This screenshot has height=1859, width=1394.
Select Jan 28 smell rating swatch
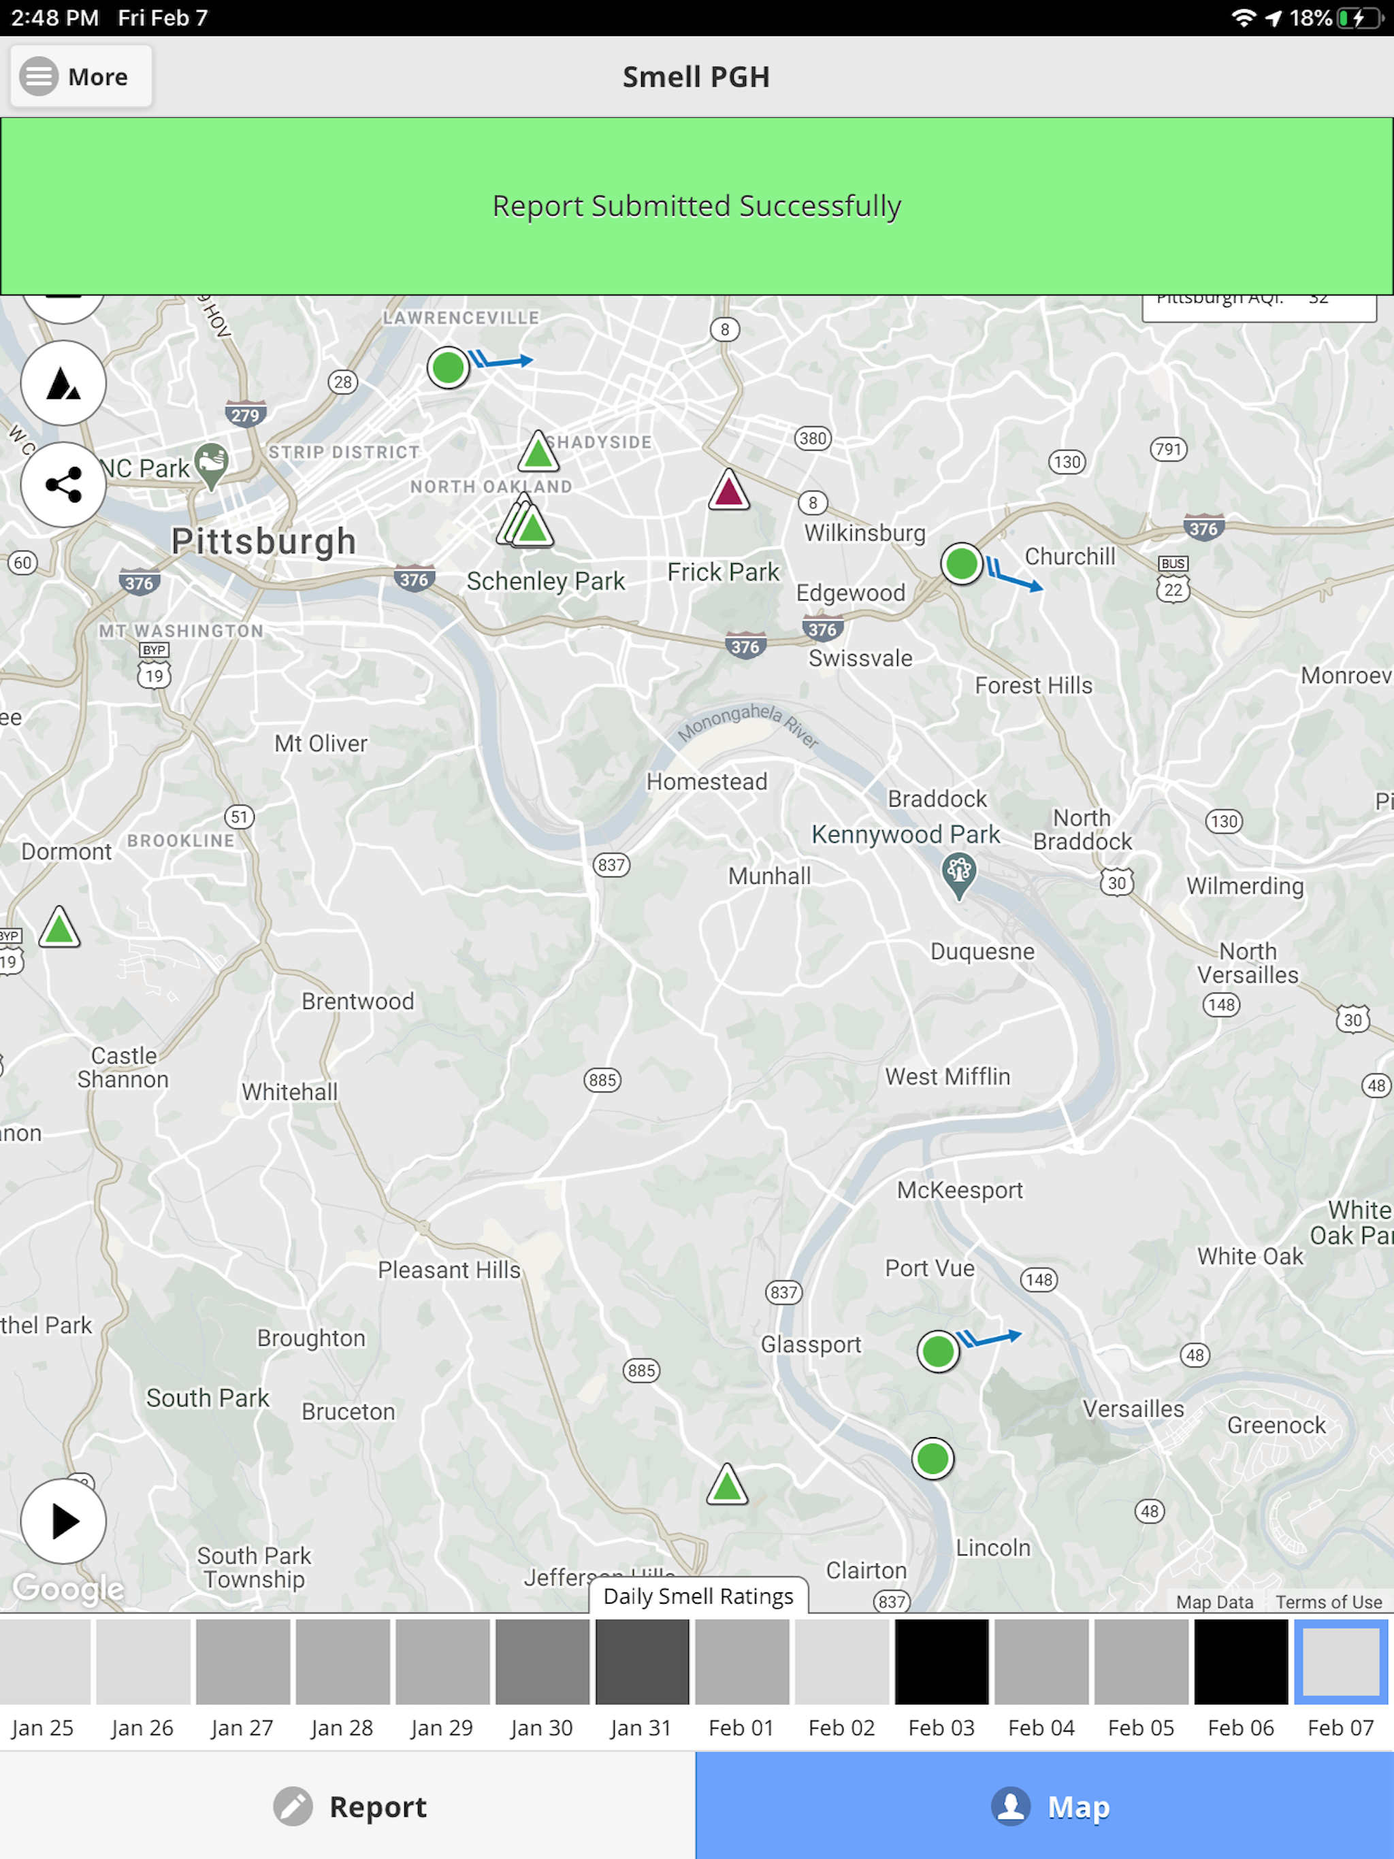point(343,1662)
